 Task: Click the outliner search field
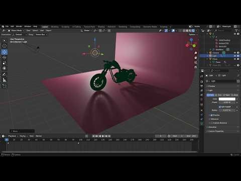(224, 31)
